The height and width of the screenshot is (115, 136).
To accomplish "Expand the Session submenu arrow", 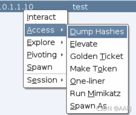I will tap(62, 80).
